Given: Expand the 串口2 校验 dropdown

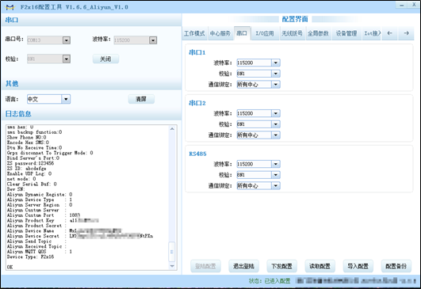Looking at the screenshot, I should pyautogui.click(x=276, y=124).
